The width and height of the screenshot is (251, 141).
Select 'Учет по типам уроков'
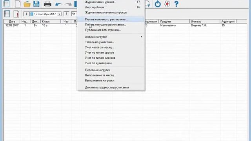click(111, 52)
